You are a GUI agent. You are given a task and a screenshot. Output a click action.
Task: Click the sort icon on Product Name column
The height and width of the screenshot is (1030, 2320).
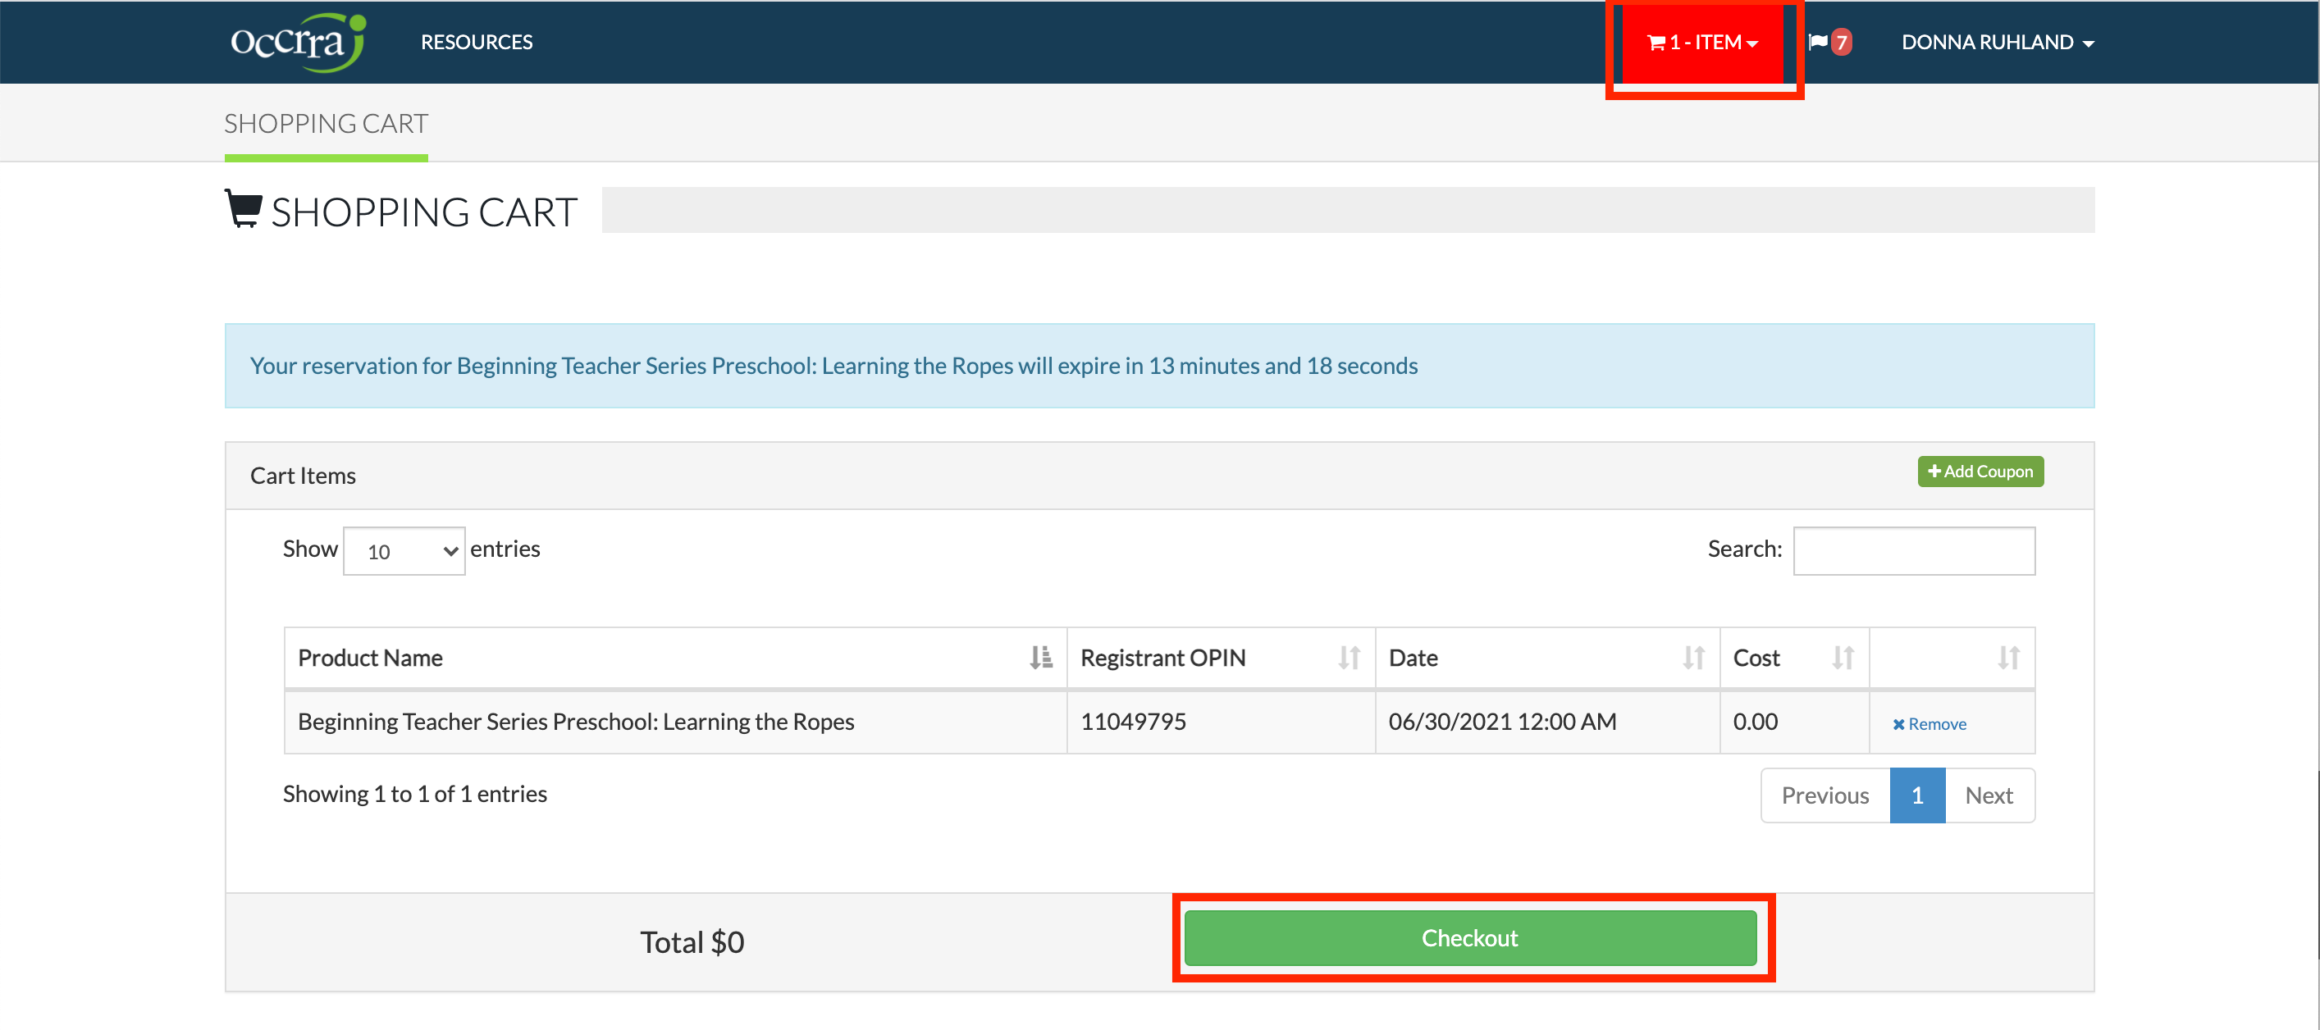1041,657
